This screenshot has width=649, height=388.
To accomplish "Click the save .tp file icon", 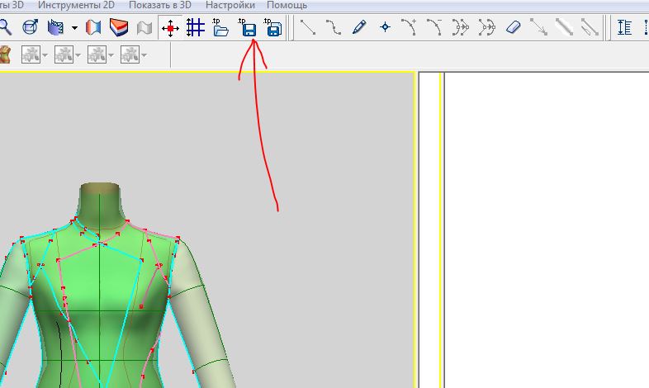I will click(248, 28).
